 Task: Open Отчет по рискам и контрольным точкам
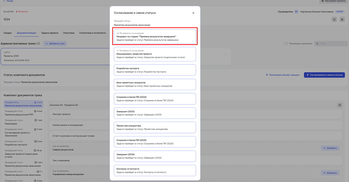click(196, 136)
